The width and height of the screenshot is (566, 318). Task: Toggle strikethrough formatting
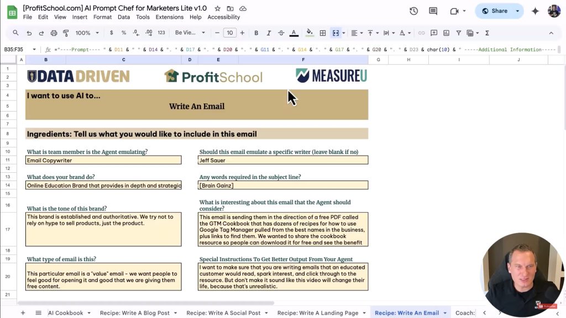pos(281,33)
